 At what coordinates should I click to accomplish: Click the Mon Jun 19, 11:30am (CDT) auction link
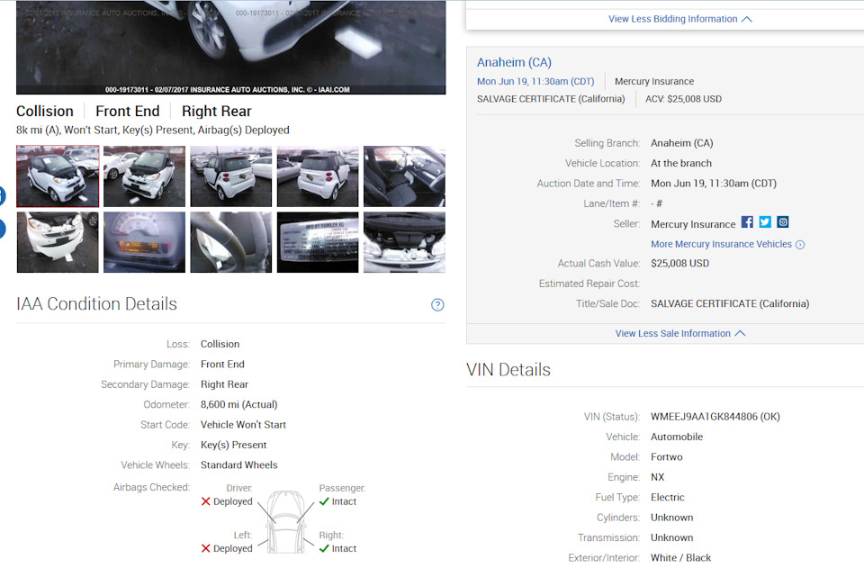click(x=535, y=81)
